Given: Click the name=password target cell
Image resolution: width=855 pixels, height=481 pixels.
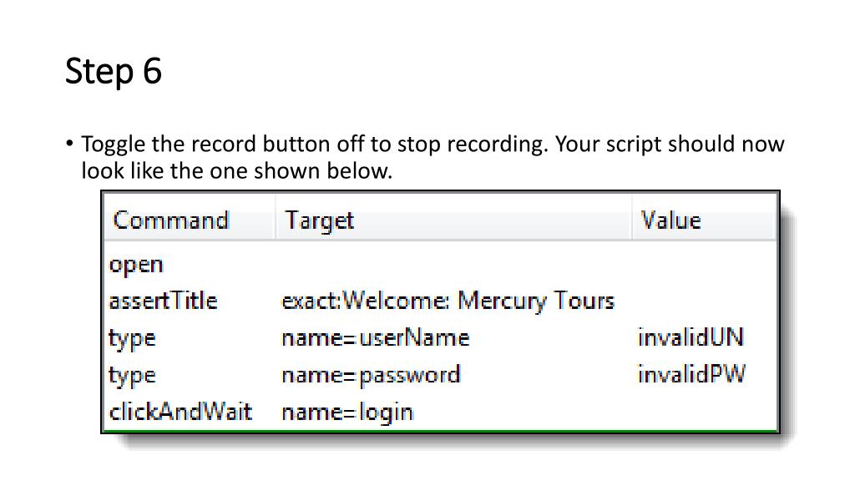Looking at the screenshot, I should [371, 375].
